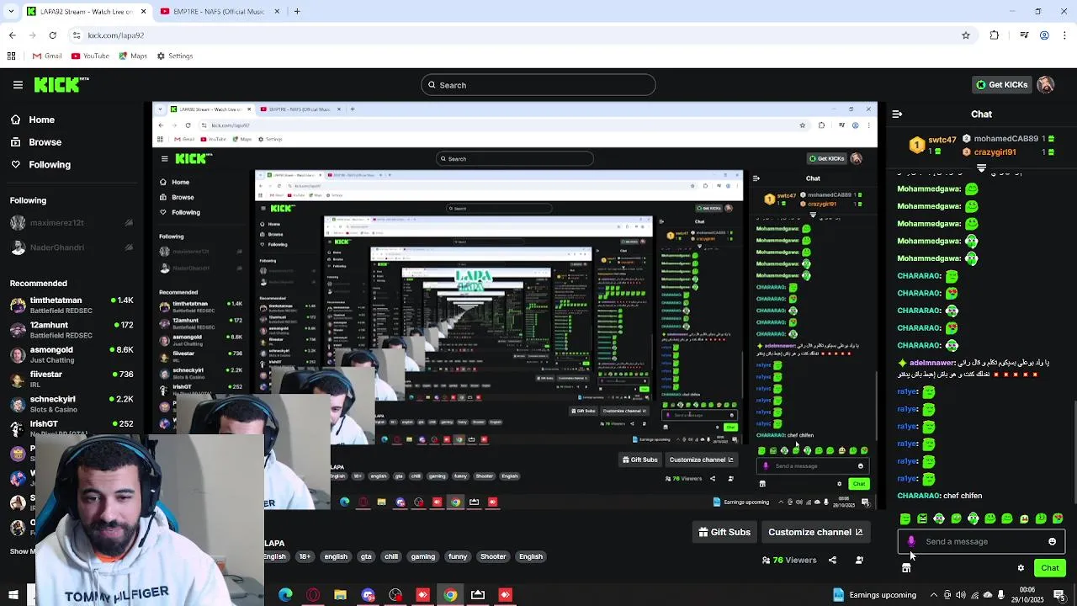Screen dimensions: 1077x606
Task: Open recommended channel 12amhunt
Action: (72, 330)
